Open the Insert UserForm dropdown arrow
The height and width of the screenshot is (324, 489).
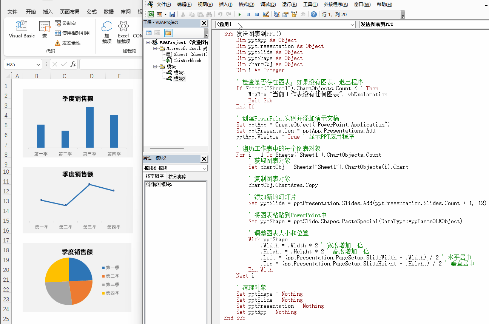click(165, 14)
